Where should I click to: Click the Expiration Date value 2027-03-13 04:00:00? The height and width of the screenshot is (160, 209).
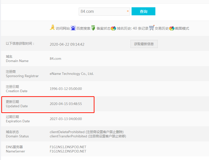66,119
